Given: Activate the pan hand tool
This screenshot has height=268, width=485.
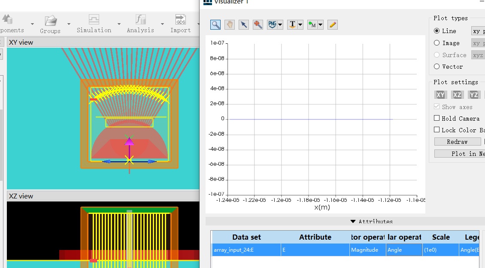Looking at the screenshot, I should 230,24.
